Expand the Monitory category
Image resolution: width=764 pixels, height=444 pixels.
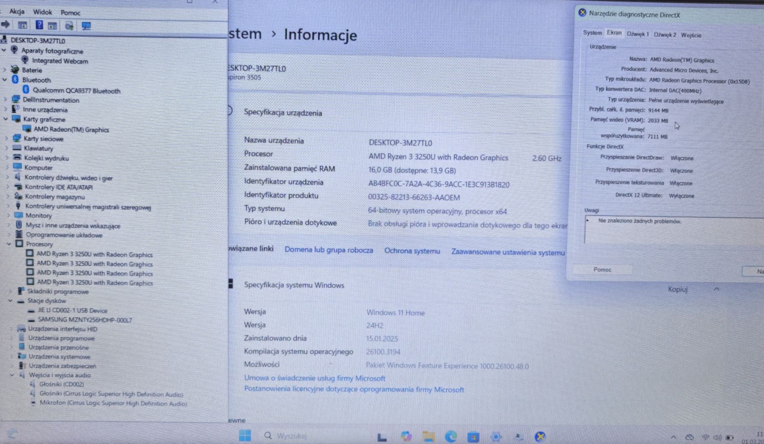click(x=8, y=215)
